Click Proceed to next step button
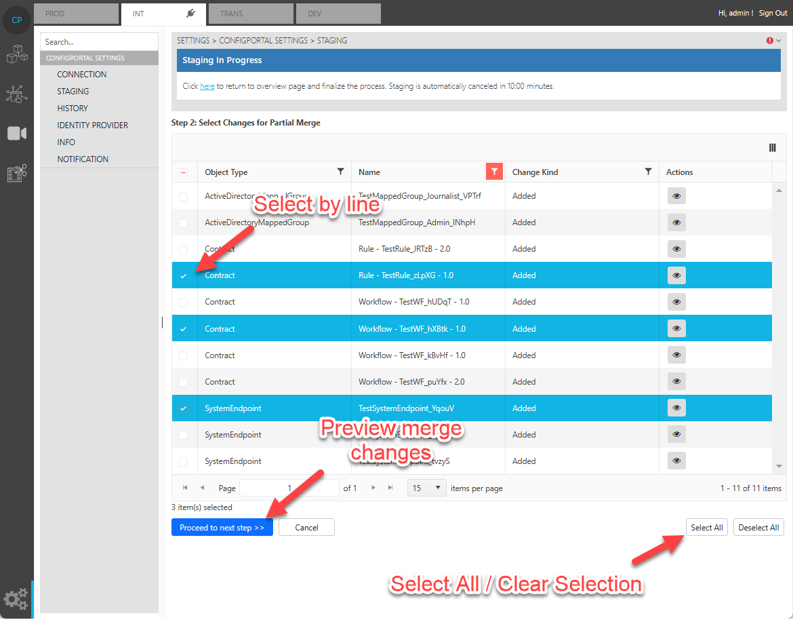Viewport: 793px width, 620px height. coord(222,528)
